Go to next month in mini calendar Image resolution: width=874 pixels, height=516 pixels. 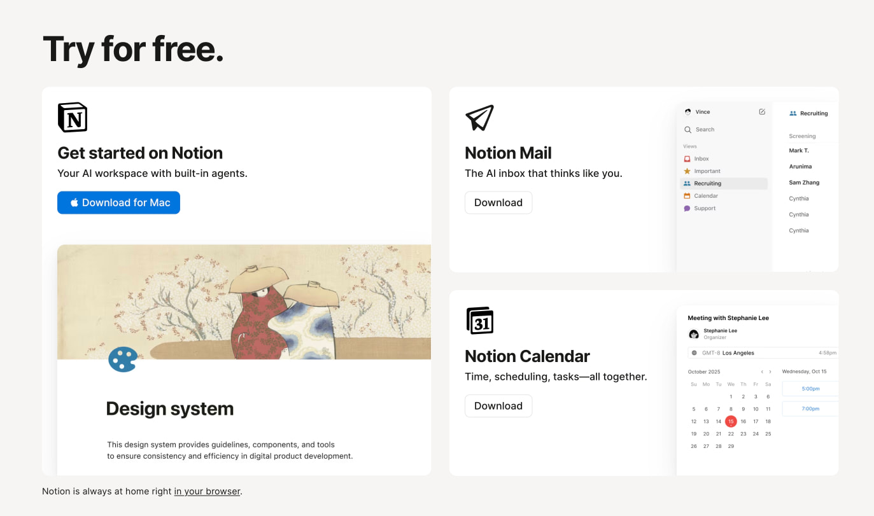click(770, 372)
